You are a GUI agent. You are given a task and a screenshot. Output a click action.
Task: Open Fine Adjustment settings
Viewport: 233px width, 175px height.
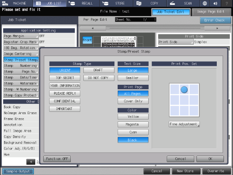tap(184, 124)
